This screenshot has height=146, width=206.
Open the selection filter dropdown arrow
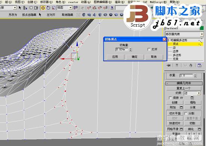[x=15, y=8]
